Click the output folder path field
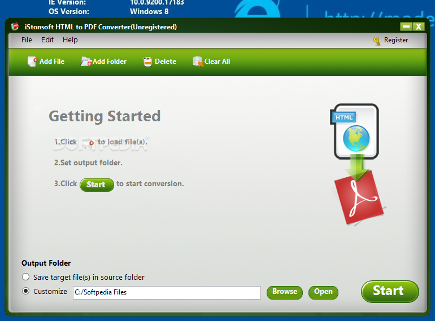 click(167, 292)
